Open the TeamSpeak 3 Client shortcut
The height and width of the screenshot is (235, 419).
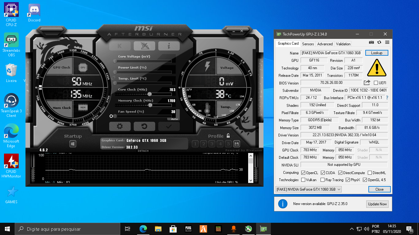pos(11,105)
